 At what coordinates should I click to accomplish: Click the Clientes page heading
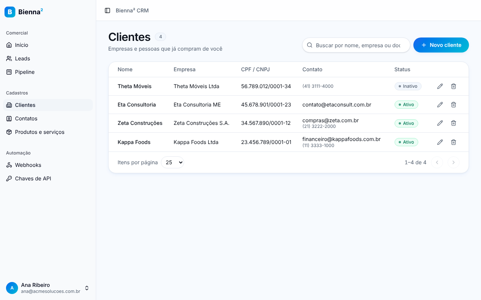pyautogui.click(x=129, y=37)
